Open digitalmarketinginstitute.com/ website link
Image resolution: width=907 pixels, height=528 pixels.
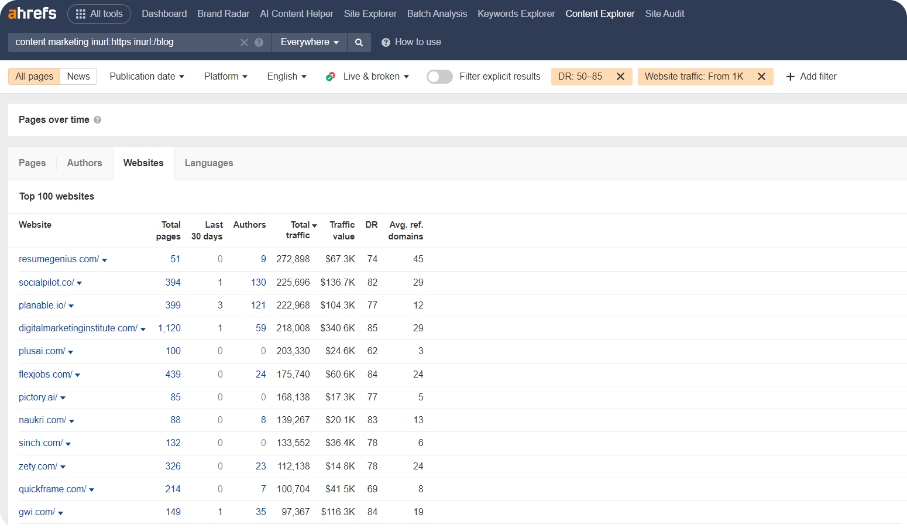78,328
